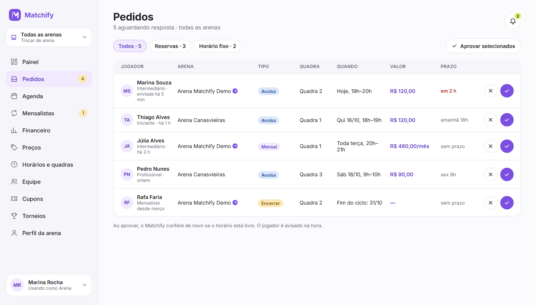Click the PN avatar for Pedro Nunes

127,174
